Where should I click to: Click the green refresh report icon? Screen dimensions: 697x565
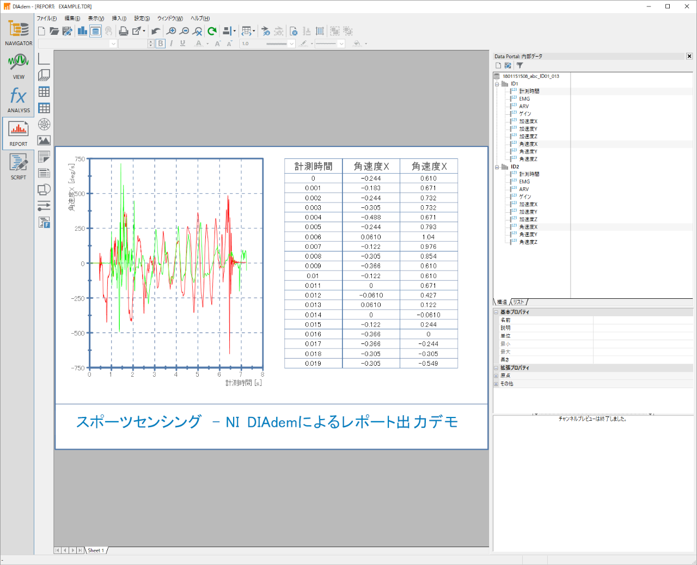[212, 31]
